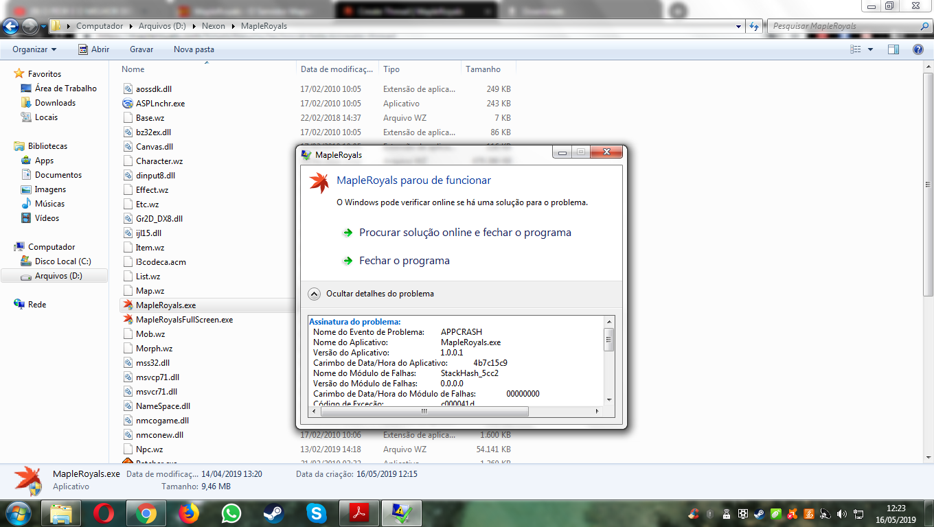Select Documentos under Bibliotecas
This screenshot has height=527, width=934.
pyautogui.click(x=58, y=175)
